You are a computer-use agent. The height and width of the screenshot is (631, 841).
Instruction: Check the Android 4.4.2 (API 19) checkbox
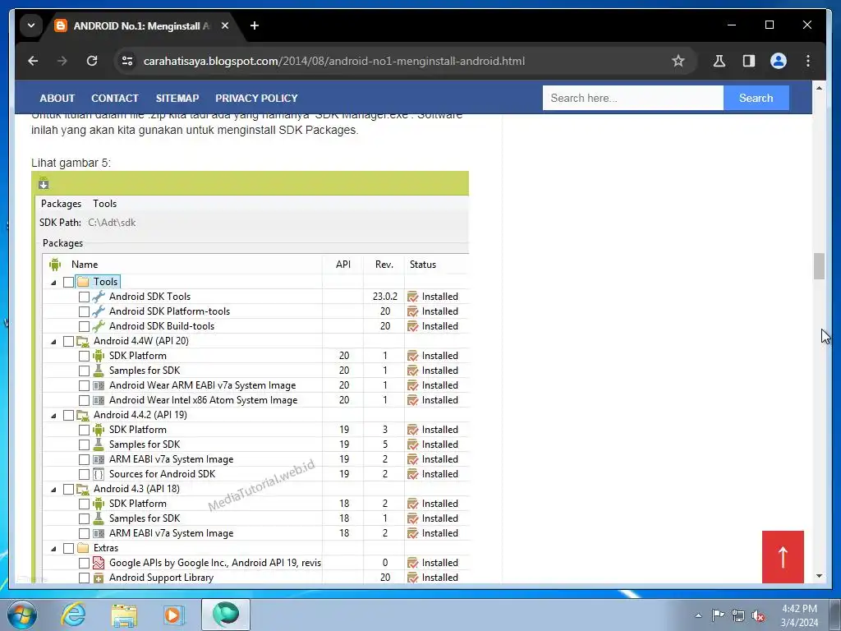point(68,415)
